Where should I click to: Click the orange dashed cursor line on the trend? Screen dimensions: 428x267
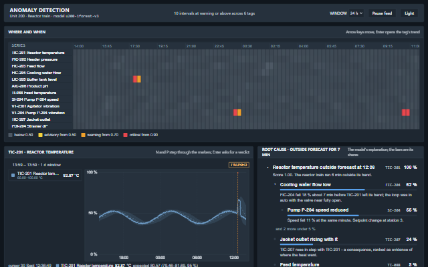point(238,214)
